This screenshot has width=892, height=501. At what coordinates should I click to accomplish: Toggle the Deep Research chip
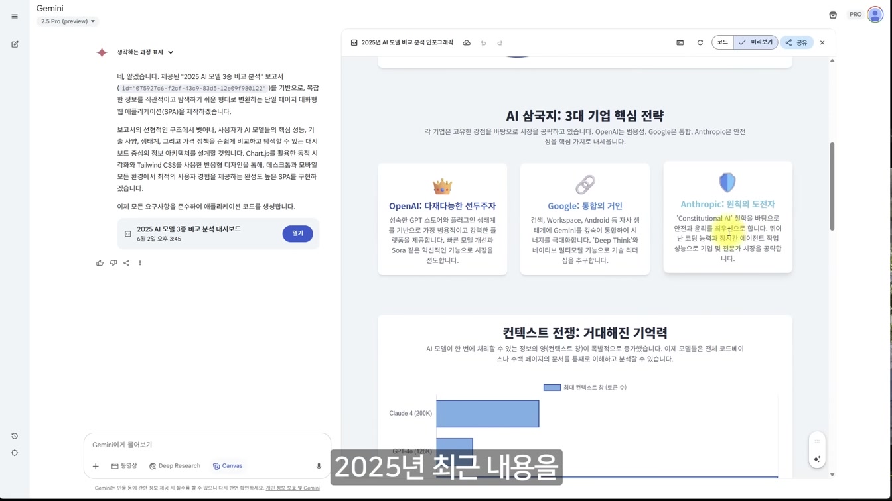point(175,466)
